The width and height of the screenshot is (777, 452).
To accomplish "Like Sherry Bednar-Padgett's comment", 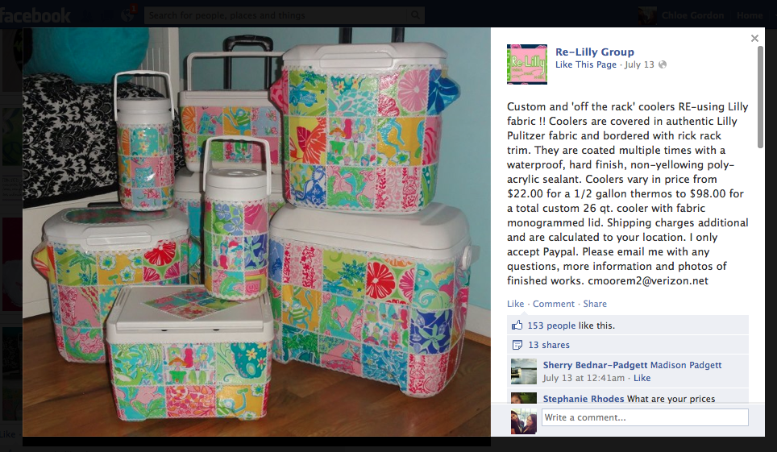I will tap(642, 378).
